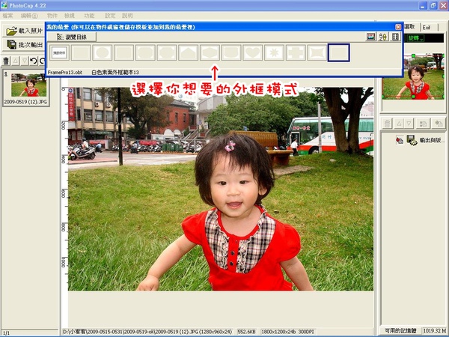
Task: Click the bottom-center green handle on the preview
Action: (x=413, y=97)
